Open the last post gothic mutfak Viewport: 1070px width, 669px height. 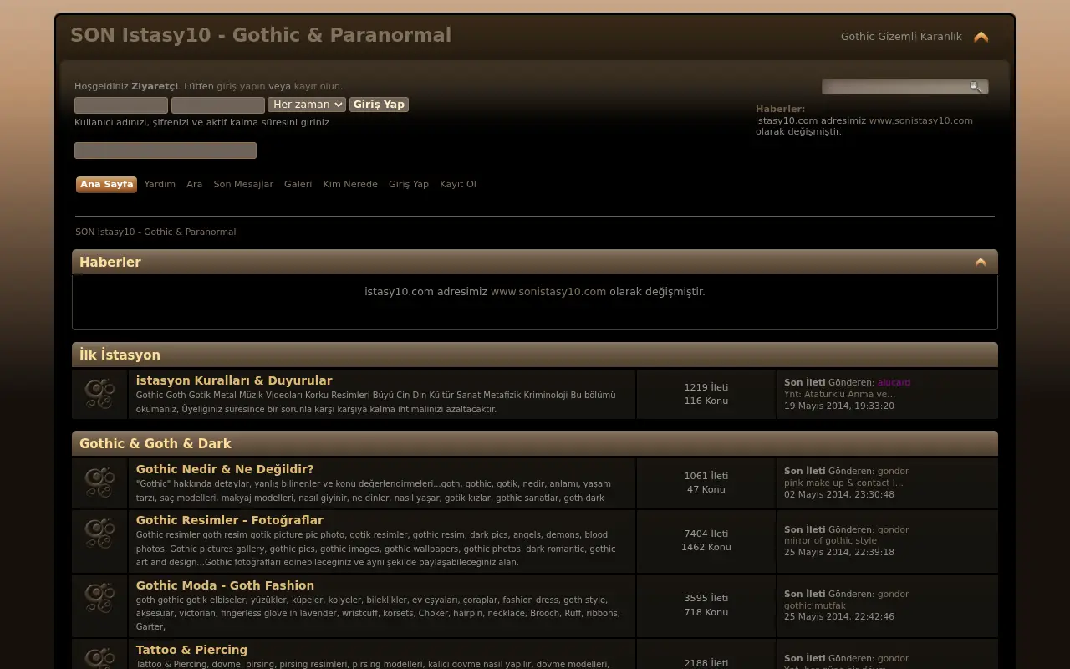[x=815, y=606]
